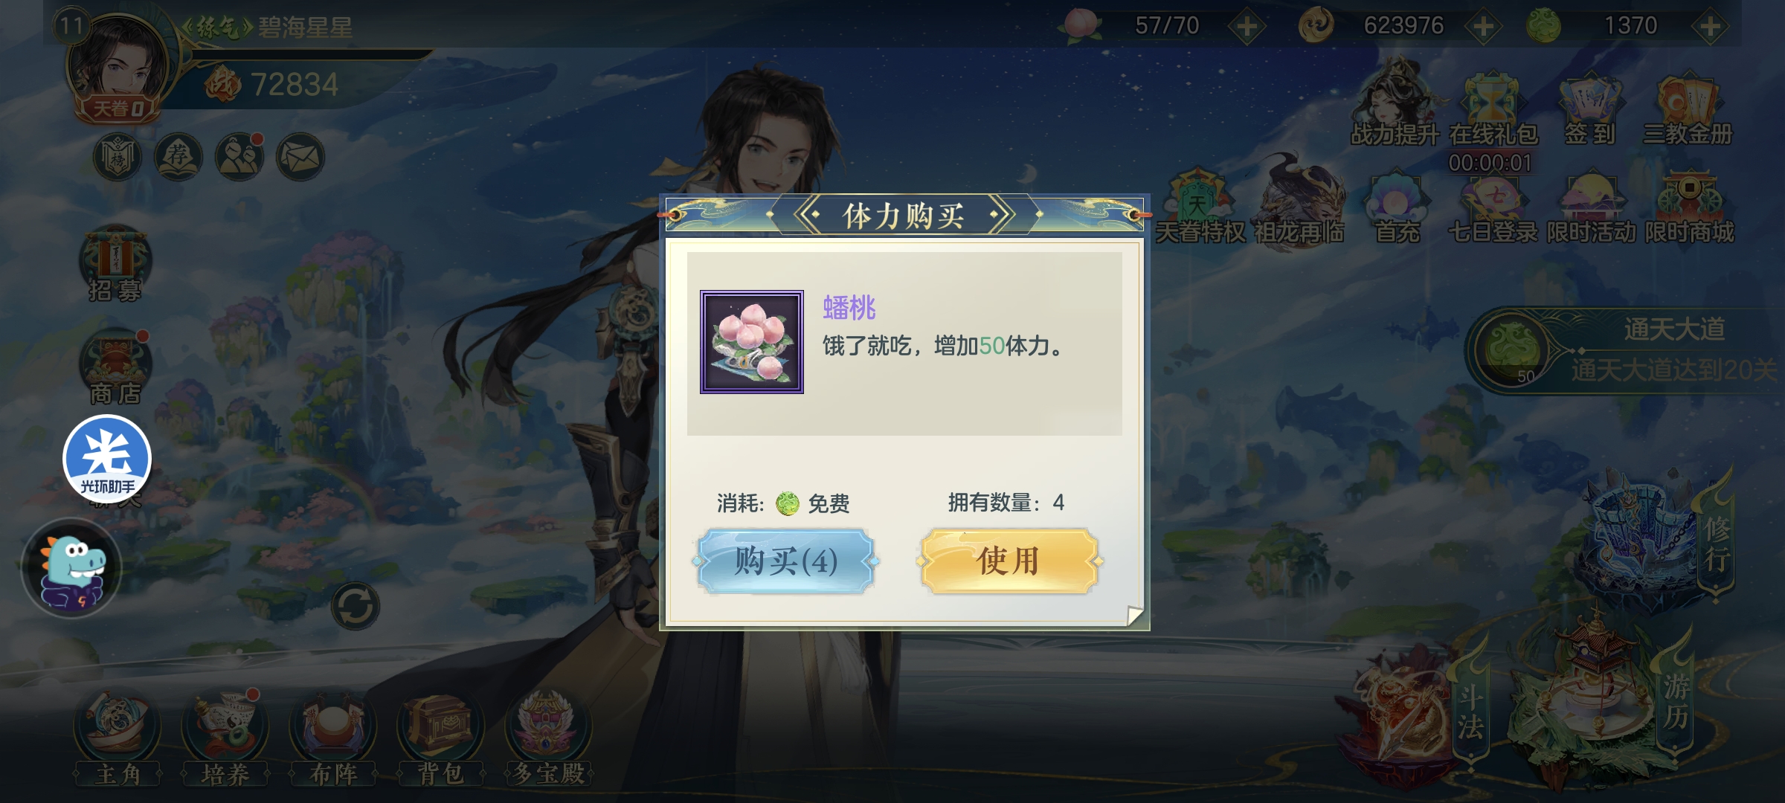Image resolution: width=1785 pixels, height=803 pixels.
Task: Open the mail envelope icon
Action: (300, 158)
